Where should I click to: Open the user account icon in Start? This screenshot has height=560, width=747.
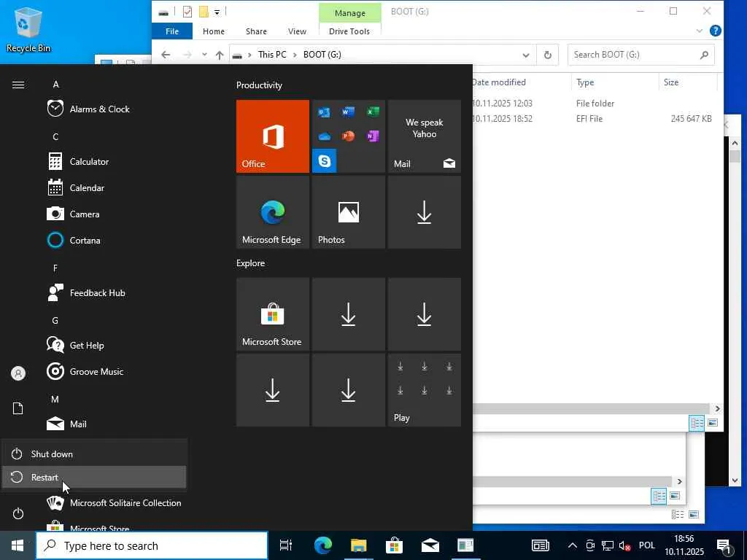point(18,373)
